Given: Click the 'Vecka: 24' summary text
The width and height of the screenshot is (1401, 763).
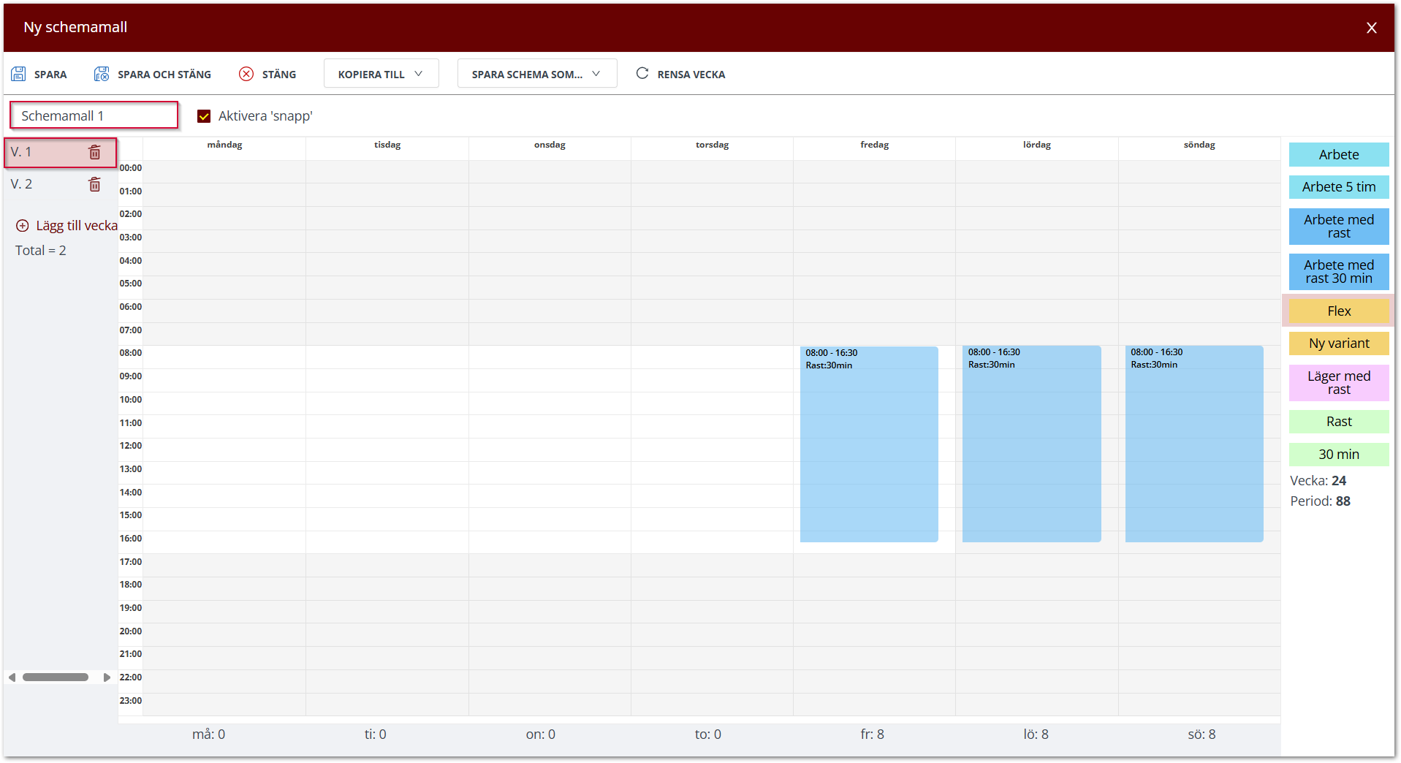Looking at the screenshot, I should [x=1318, y=481].
